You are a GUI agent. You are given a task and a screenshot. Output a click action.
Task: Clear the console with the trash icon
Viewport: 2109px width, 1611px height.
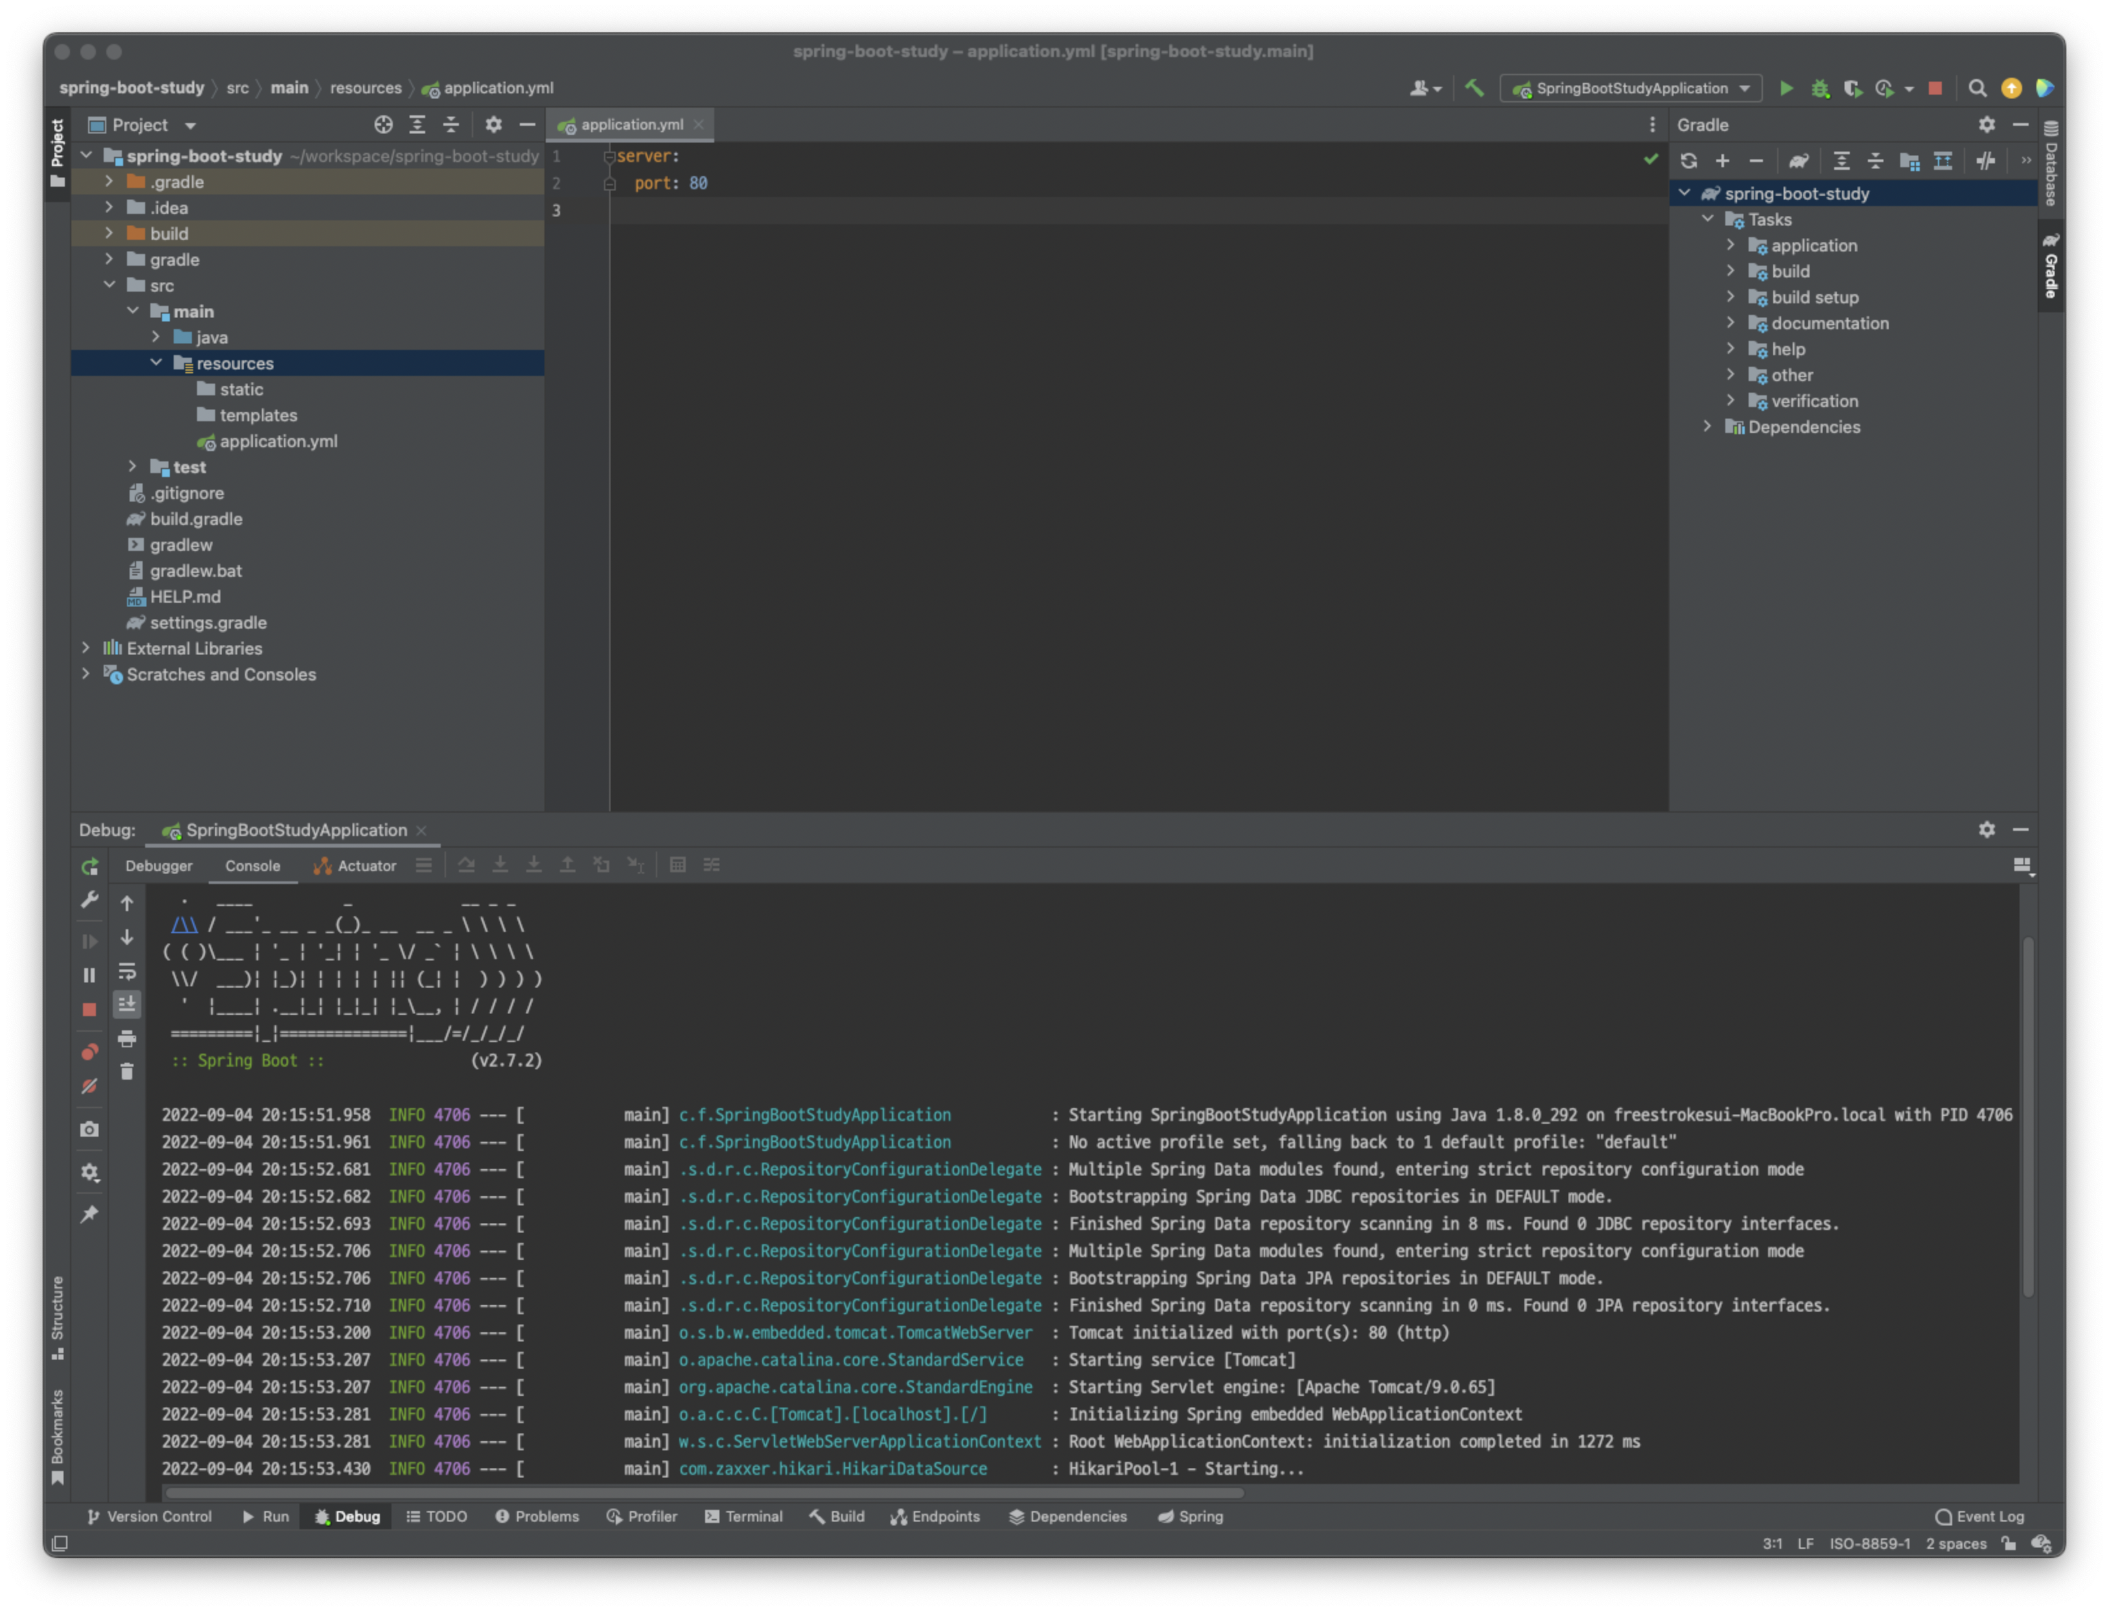(x=126, y=1072)
